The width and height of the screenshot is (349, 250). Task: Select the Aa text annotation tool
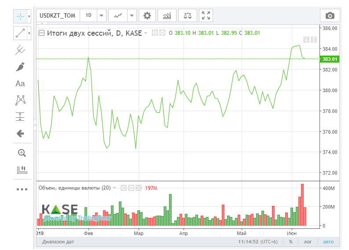(x=20, y=83)
